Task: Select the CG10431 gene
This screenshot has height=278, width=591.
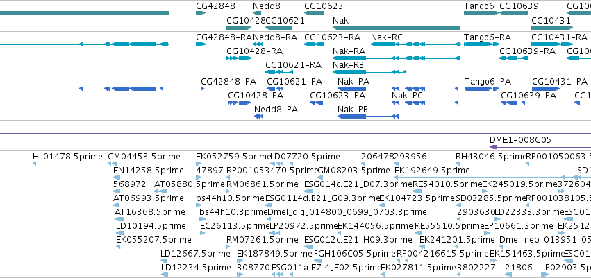Action: click(x=552, y=28)
